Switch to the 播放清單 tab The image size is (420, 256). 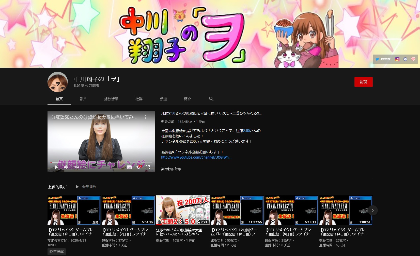[x=111, y=99]
